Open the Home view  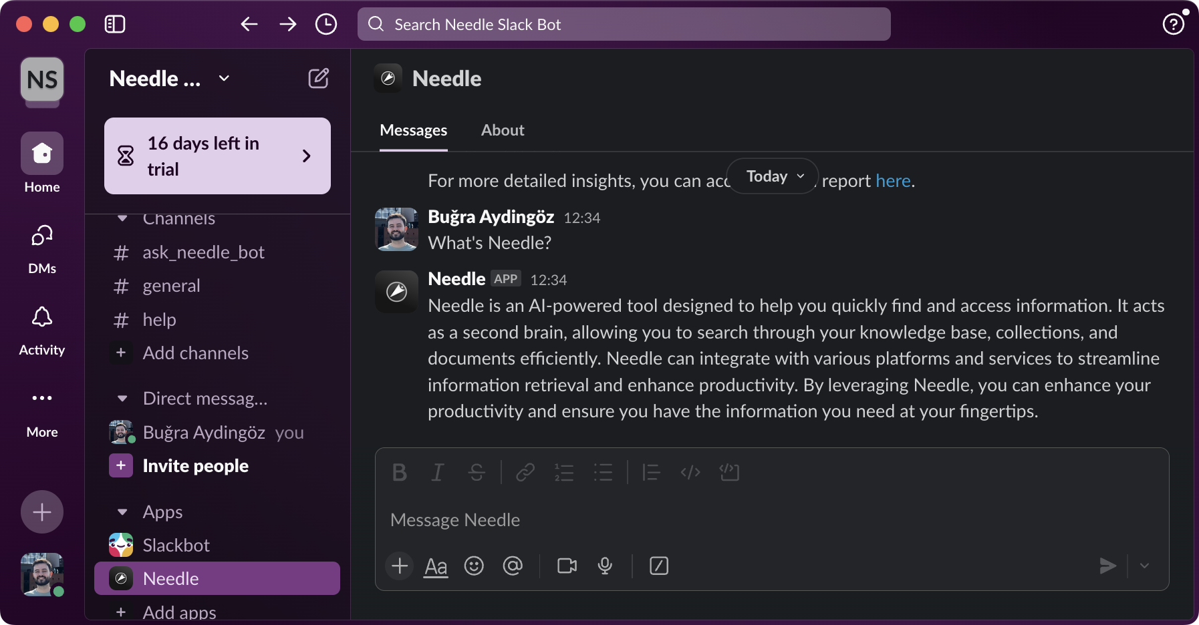[x=42, y=163]
